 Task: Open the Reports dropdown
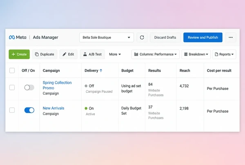pos(224,54)
